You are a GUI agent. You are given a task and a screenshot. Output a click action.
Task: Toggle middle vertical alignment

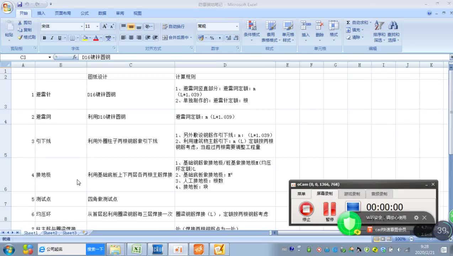tap(131, 27)
